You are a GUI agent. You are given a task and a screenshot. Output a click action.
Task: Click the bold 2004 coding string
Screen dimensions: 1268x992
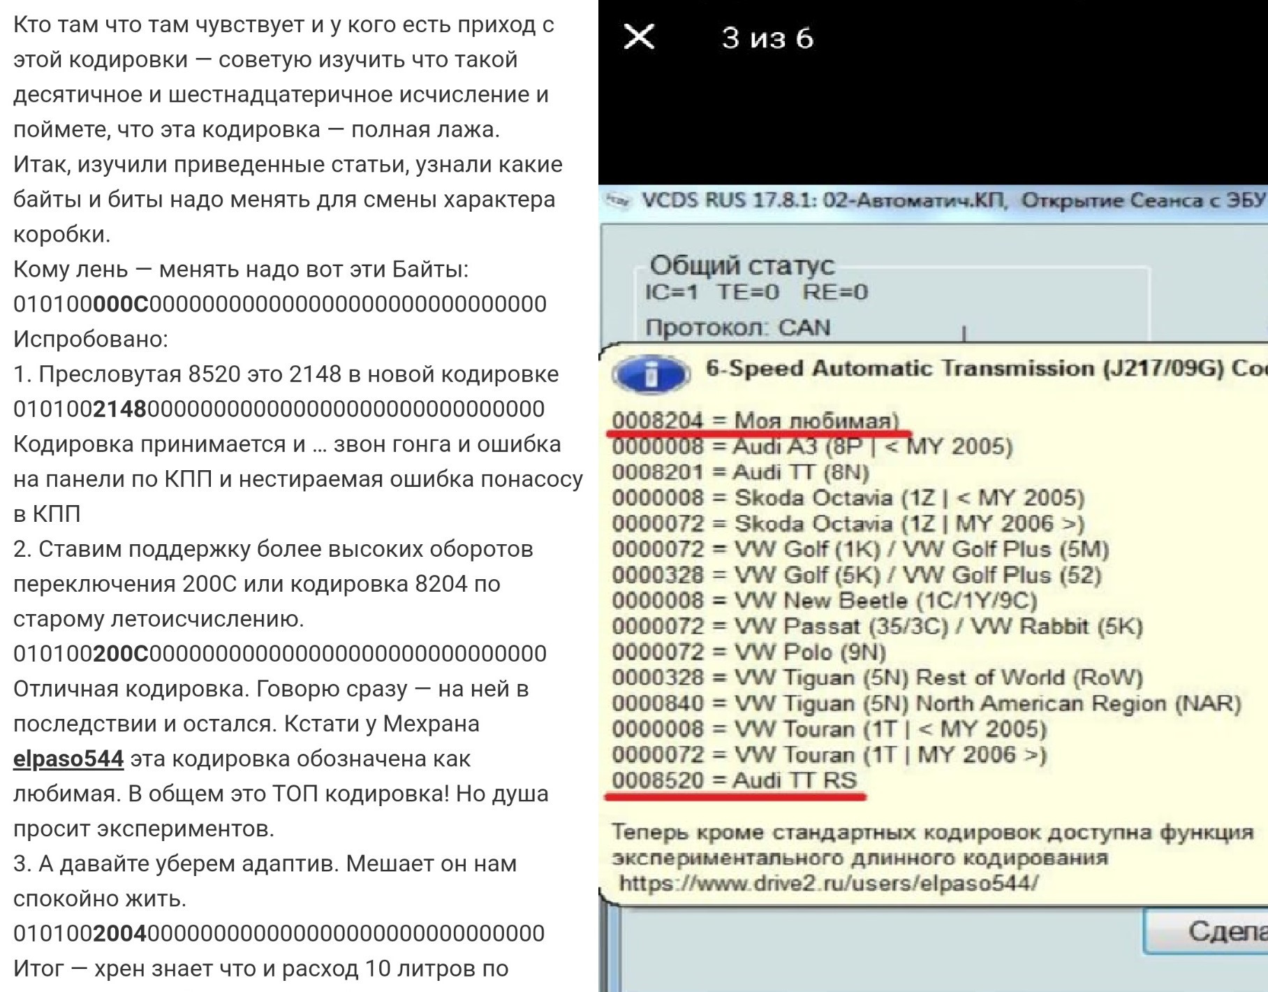tap(119, 933)
